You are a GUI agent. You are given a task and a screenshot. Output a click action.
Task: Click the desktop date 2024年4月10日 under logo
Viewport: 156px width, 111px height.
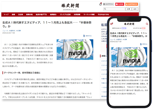[x=70, y=10]
